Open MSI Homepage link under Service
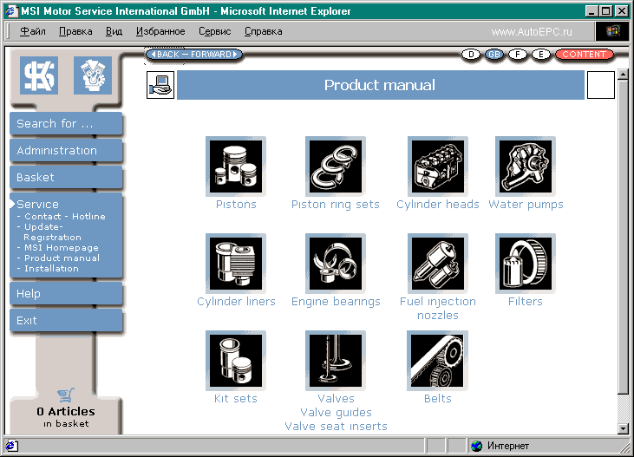This screenshot has height=457, width=634. [x=61, y=247]
